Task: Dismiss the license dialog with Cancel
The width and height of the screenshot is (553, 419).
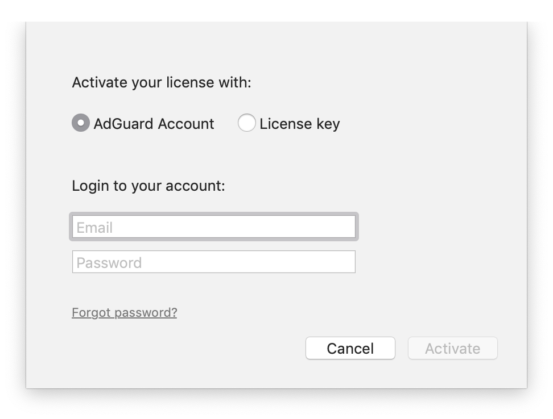Action: [x=350, y=348]
